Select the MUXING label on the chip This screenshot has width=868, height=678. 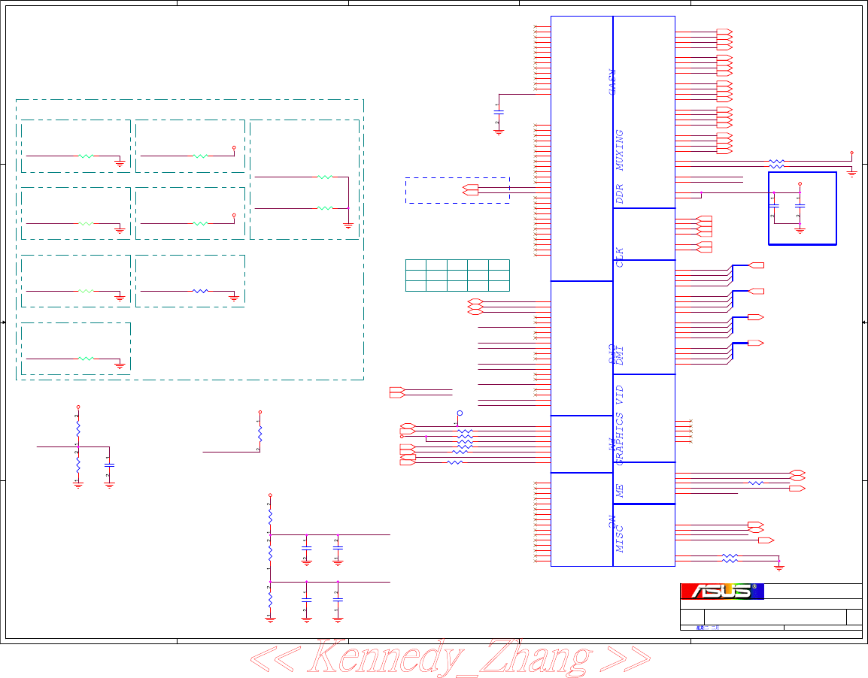tap(620, 150)
